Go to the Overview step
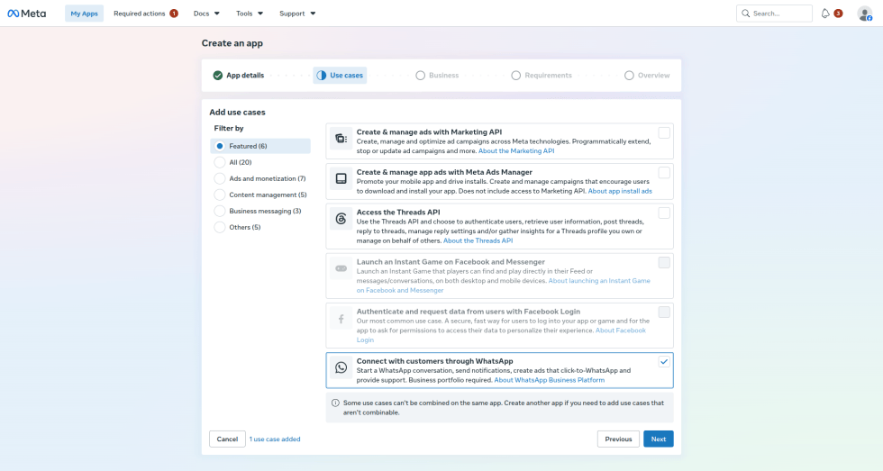 (x=647, y=76)
